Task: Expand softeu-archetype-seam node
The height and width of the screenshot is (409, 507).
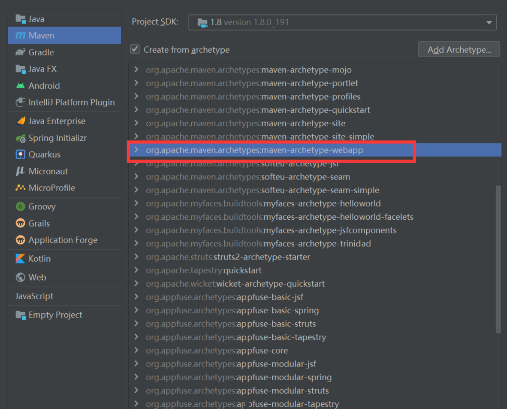Action: point(136,176)
